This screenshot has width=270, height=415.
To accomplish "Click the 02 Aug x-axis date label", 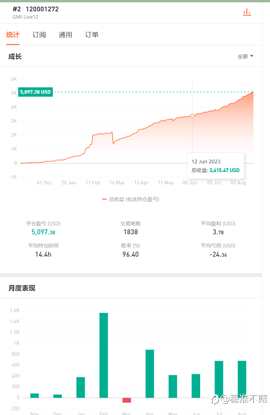I will click(x=238, y=183).
